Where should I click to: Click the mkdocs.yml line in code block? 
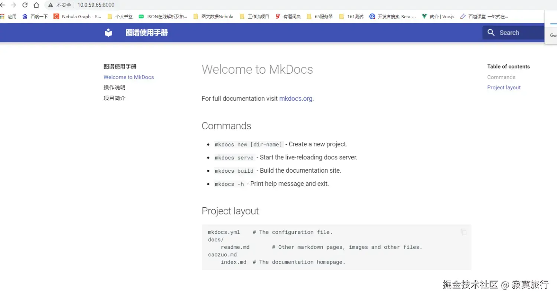(x=270, y=232)
